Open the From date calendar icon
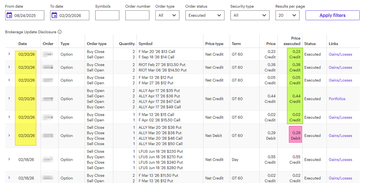This screenshot has width=367, height=183. tap(9, 15)
